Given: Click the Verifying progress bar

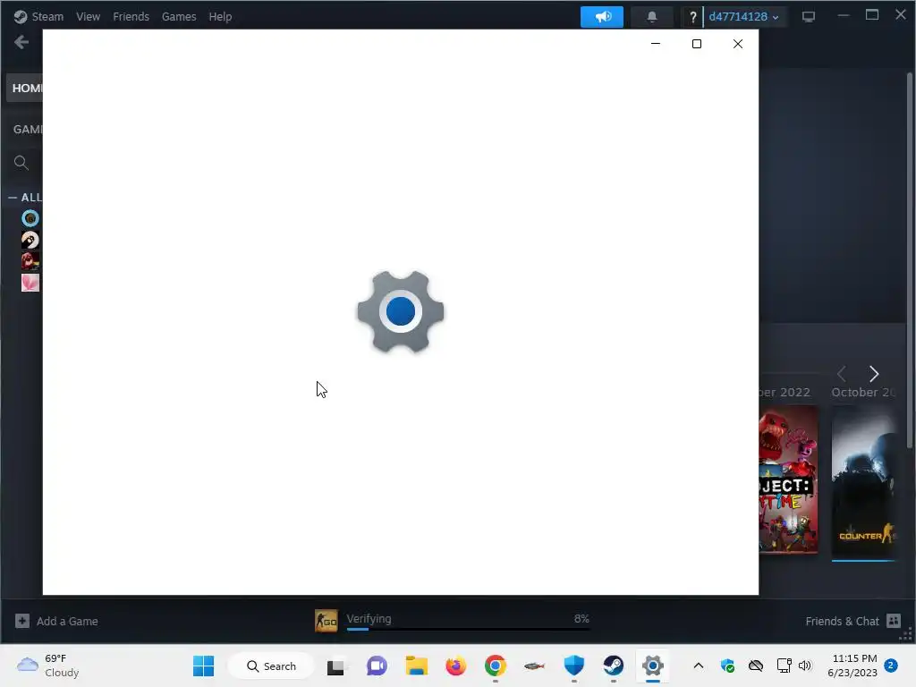Looking at the screenshot, I should click(468, 629).
